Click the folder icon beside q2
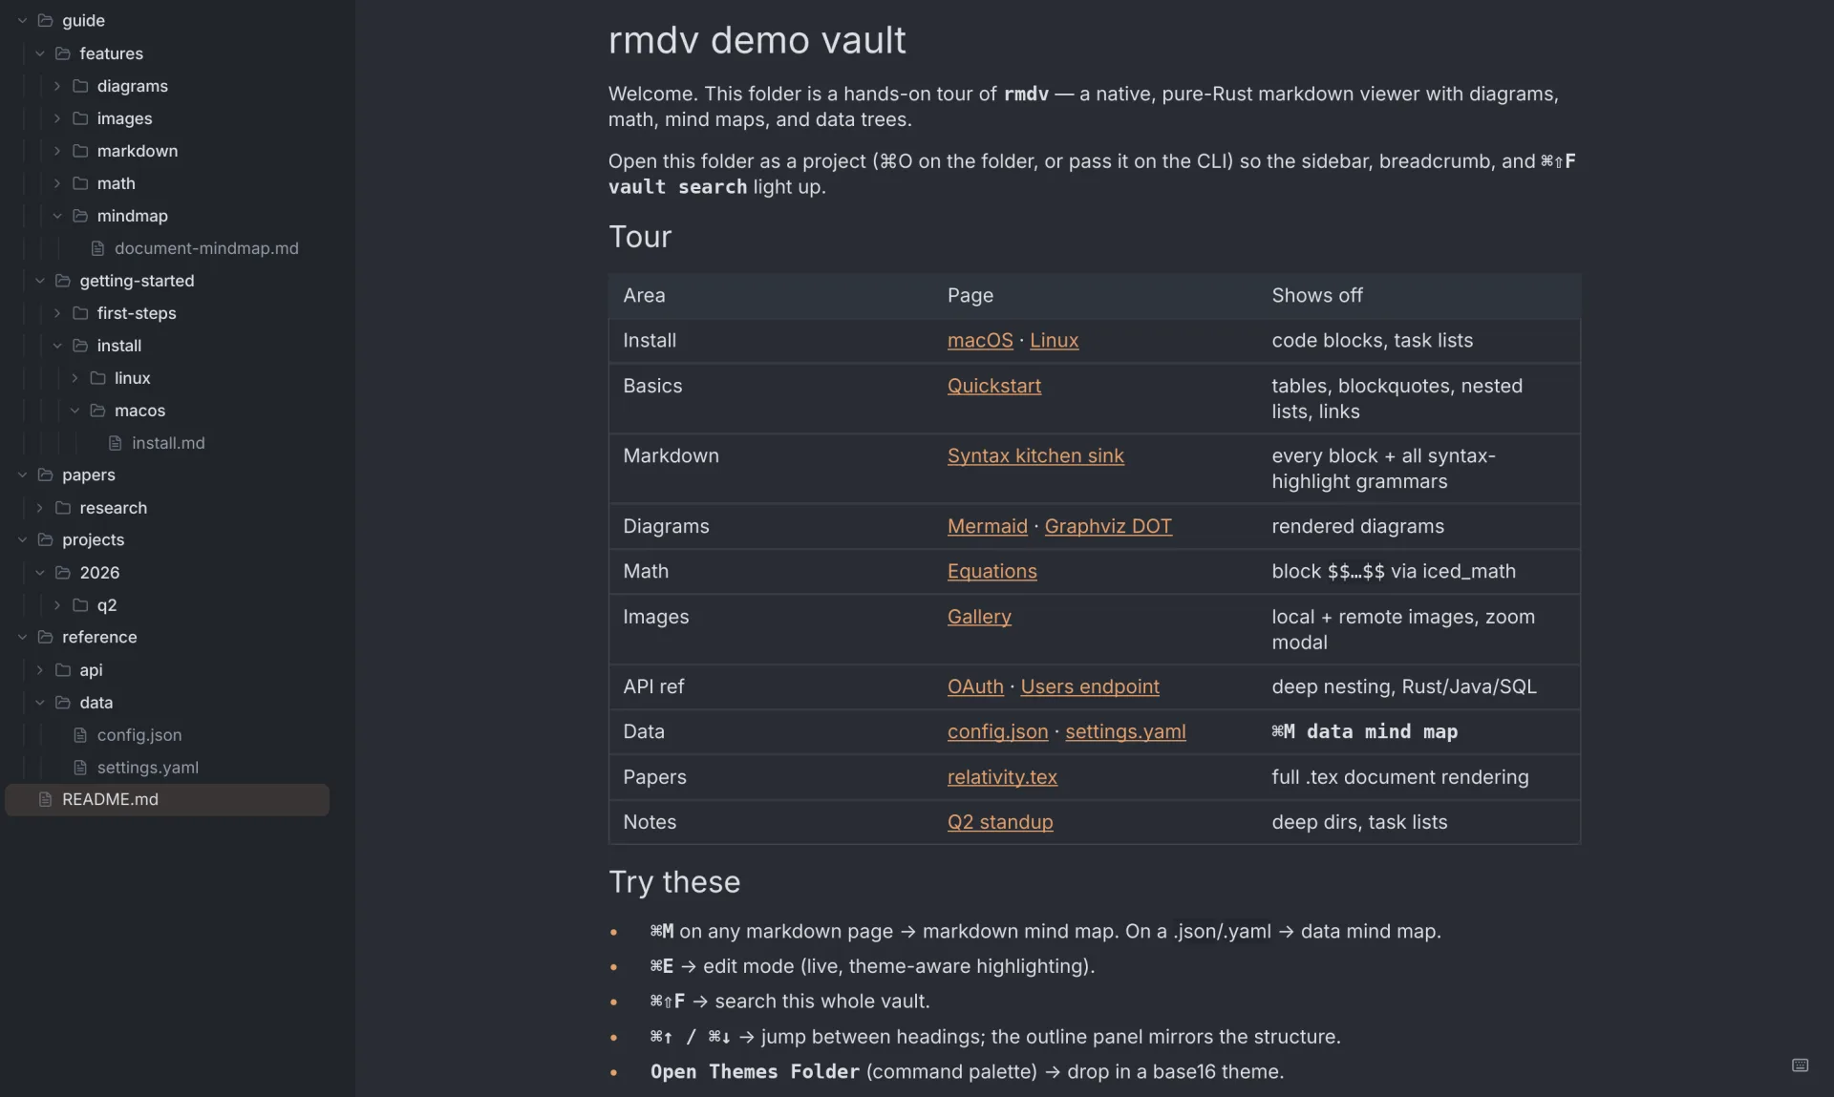The width and height of the screenshot is (1834, 1097). [x=80, y=605]
